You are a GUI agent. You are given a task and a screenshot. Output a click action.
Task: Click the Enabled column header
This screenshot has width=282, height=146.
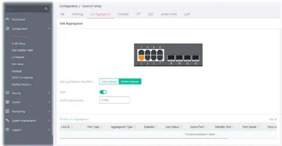coord(149,127)
